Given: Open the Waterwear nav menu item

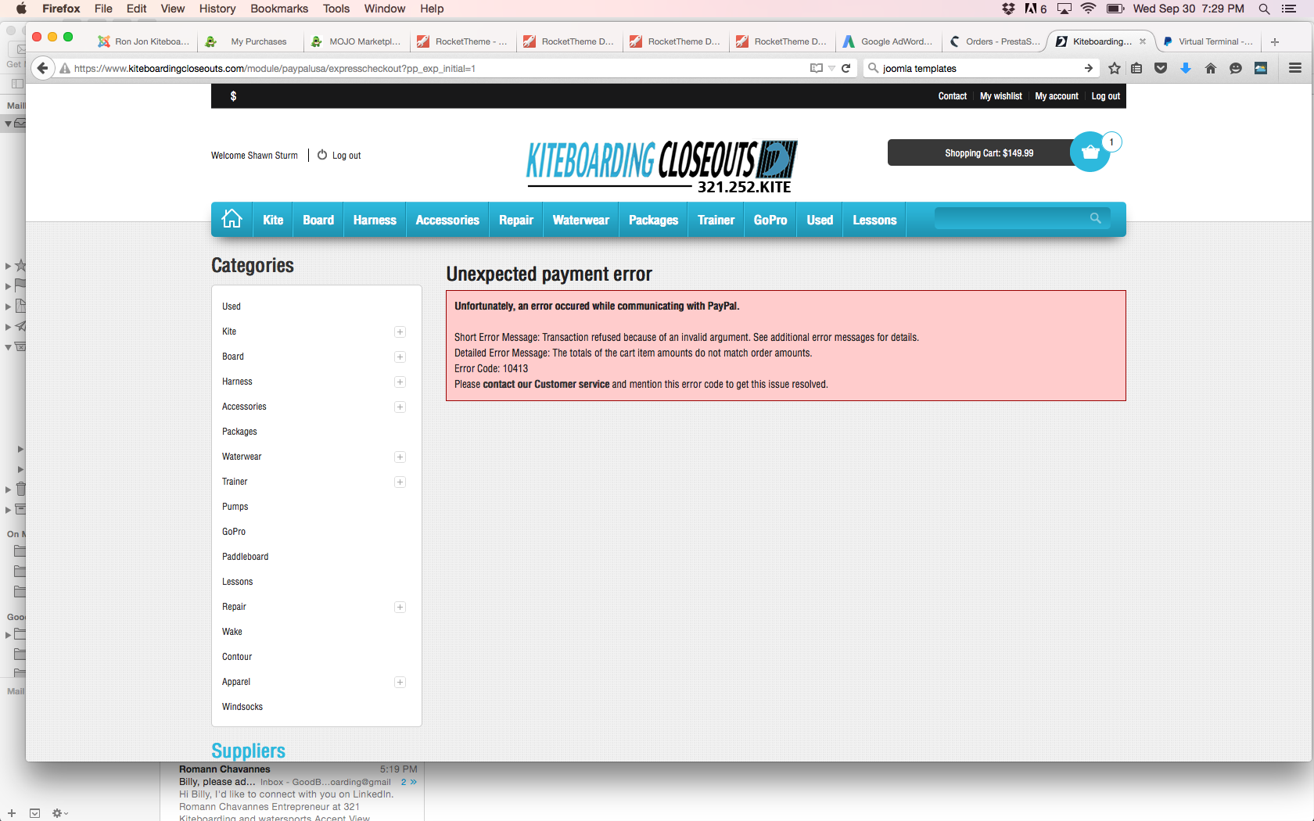Looking at the screenshot, I should (x=581, y=220).
